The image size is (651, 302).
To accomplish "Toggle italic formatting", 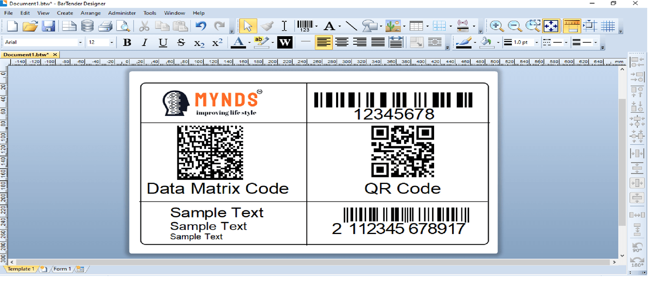I will tap(144, 42).
